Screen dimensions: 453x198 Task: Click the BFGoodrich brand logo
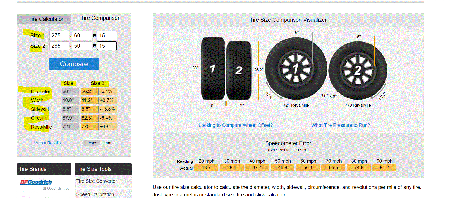[x=36, y=182]
